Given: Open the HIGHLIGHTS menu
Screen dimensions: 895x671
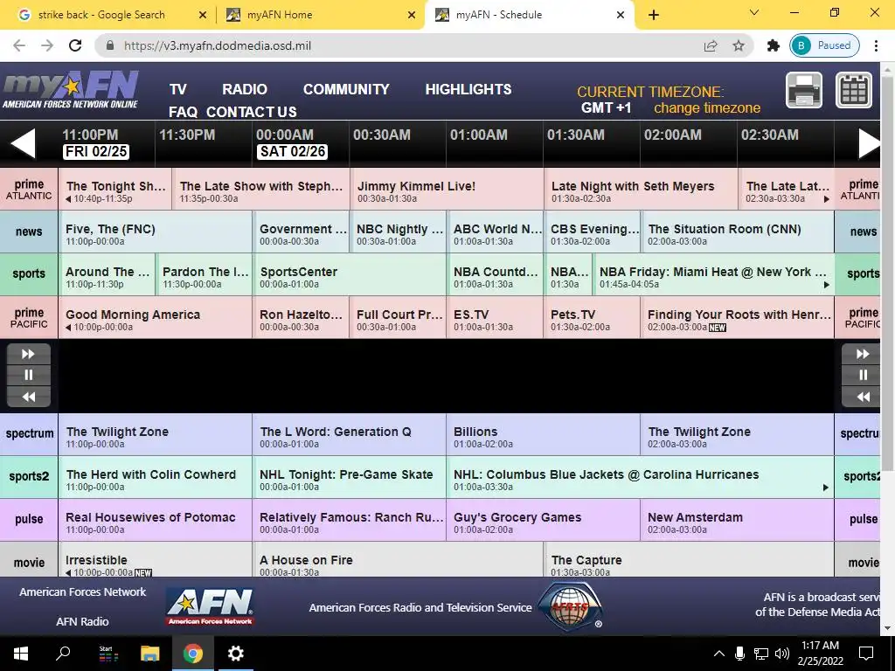Looking at the screenshot, I should click(x=468, y=90).
